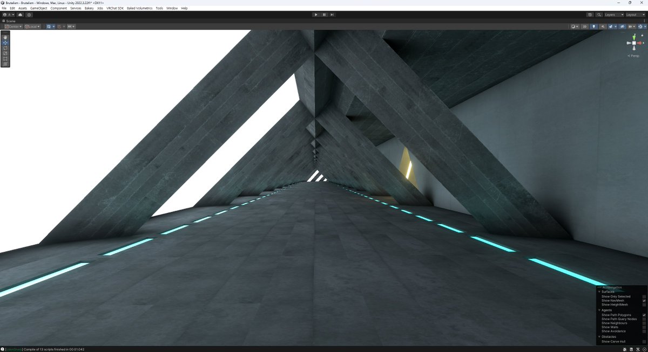
Task: Click the Persp projection label
Action: point(634,56)
